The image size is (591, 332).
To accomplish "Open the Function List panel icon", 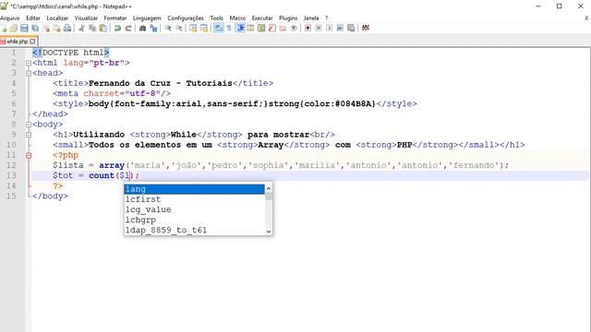I will point(271,29).
